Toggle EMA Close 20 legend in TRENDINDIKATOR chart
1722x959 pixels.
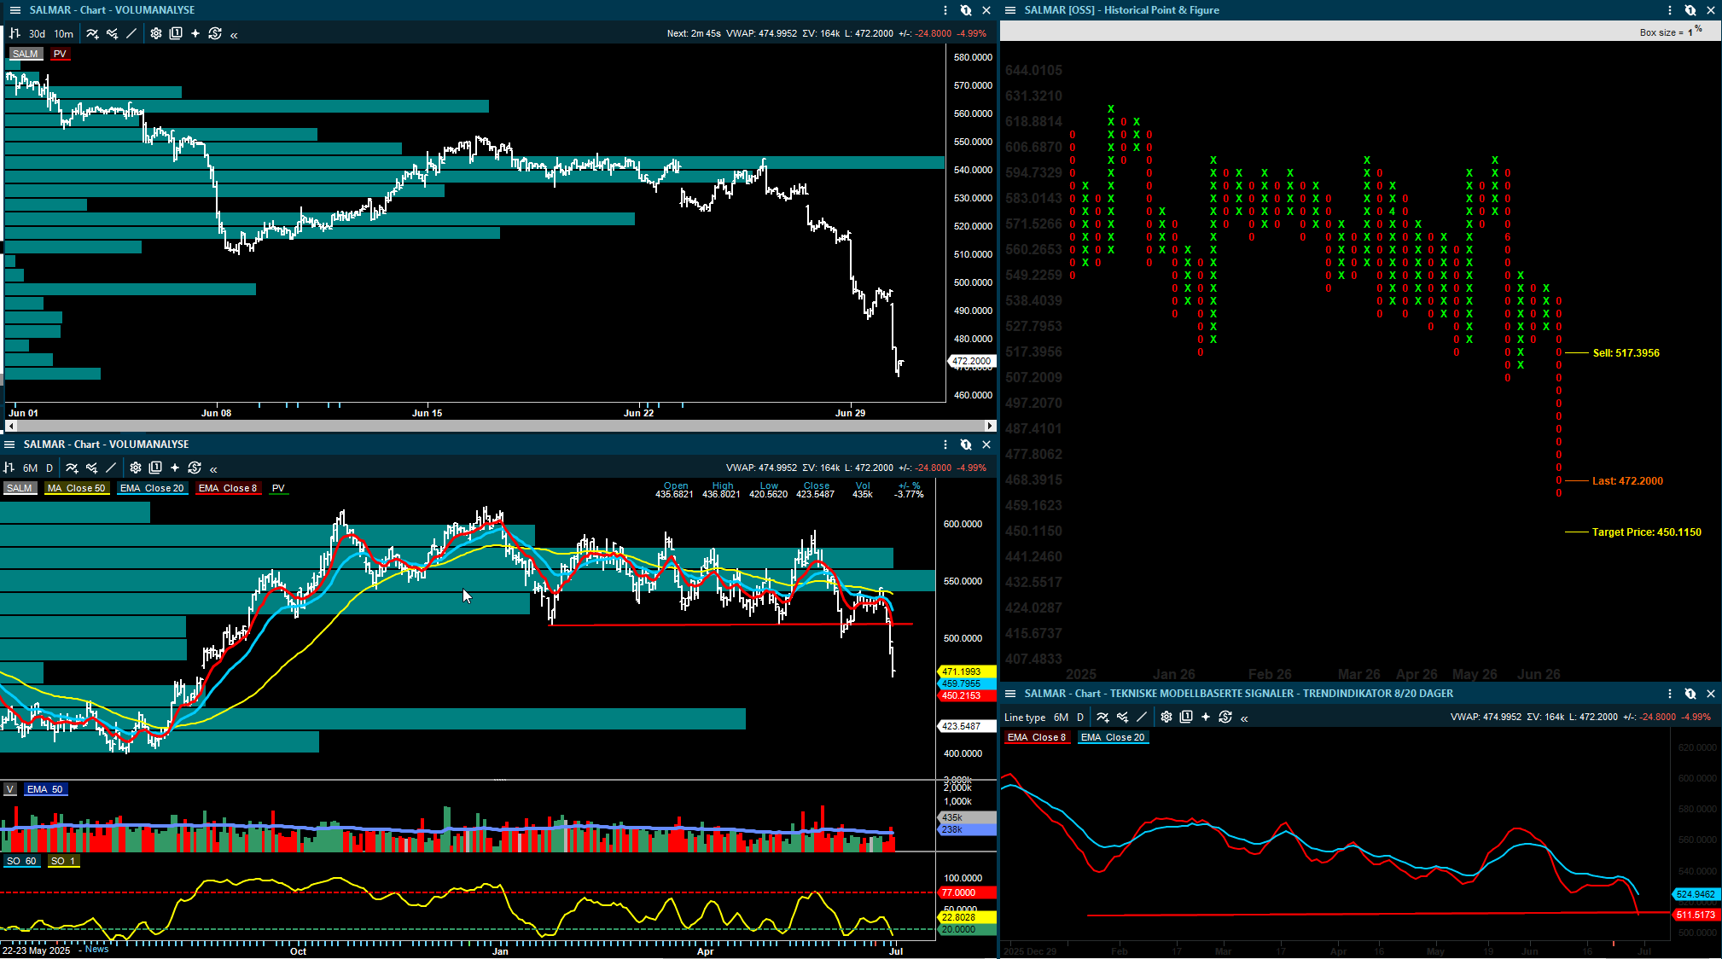tap(1113, 737)
